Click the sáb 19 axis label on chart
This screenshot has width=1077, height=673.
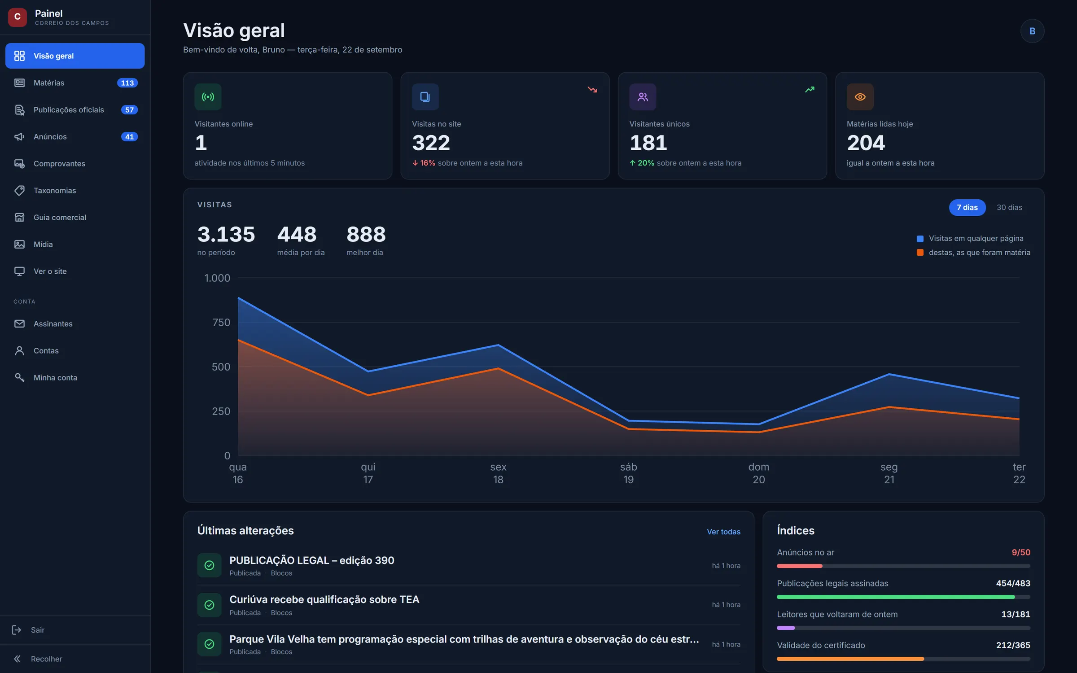tap(628, 473)
